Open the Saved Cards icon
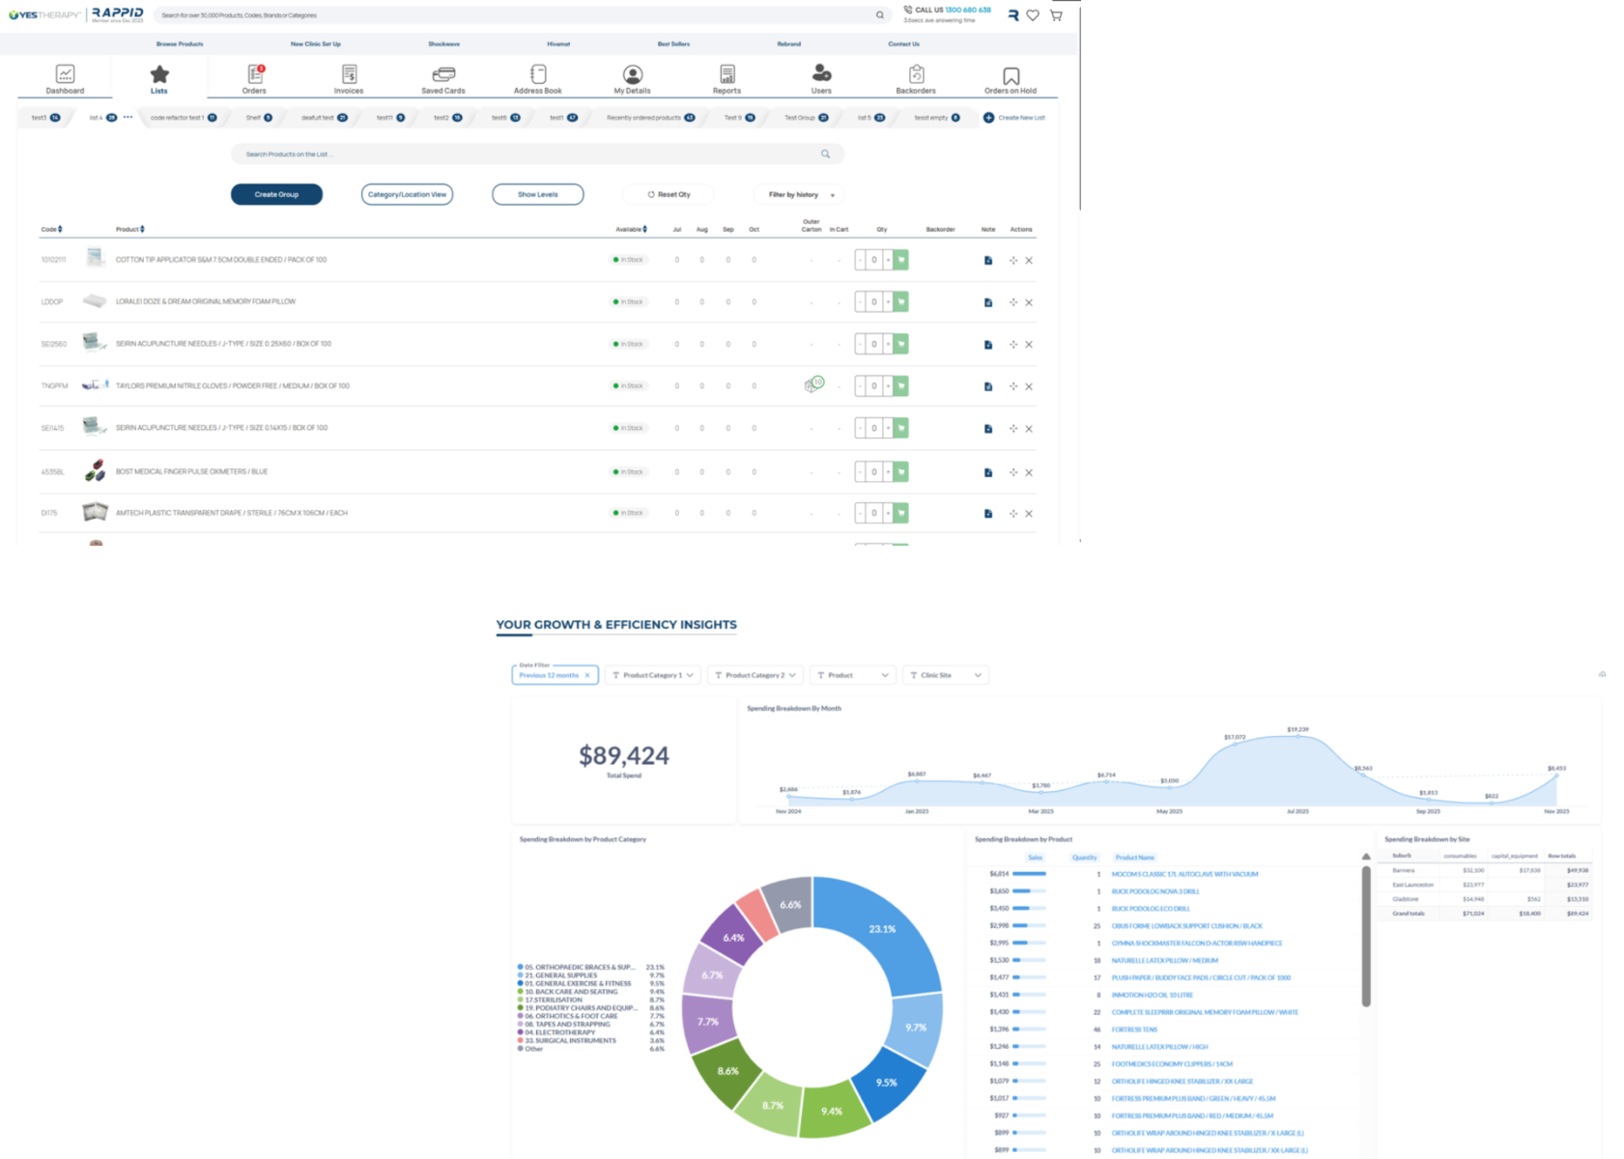The height and width of the screenshot is (1159, 1624). pyautogui.click(x=443, y=75)
